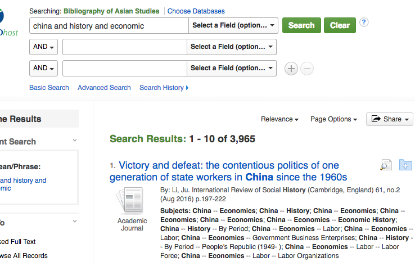Open the first AND operator dropdown
The width and height of the screenshot is (415, 262).
43,47
